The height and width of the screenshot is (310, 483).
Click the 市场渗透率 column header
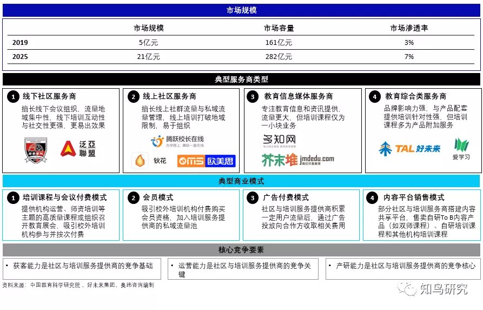[x=409, y=28]
